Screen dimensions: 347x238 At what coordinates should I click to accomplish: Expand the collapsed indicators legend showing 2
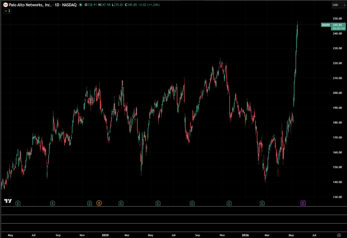[7, 11]
